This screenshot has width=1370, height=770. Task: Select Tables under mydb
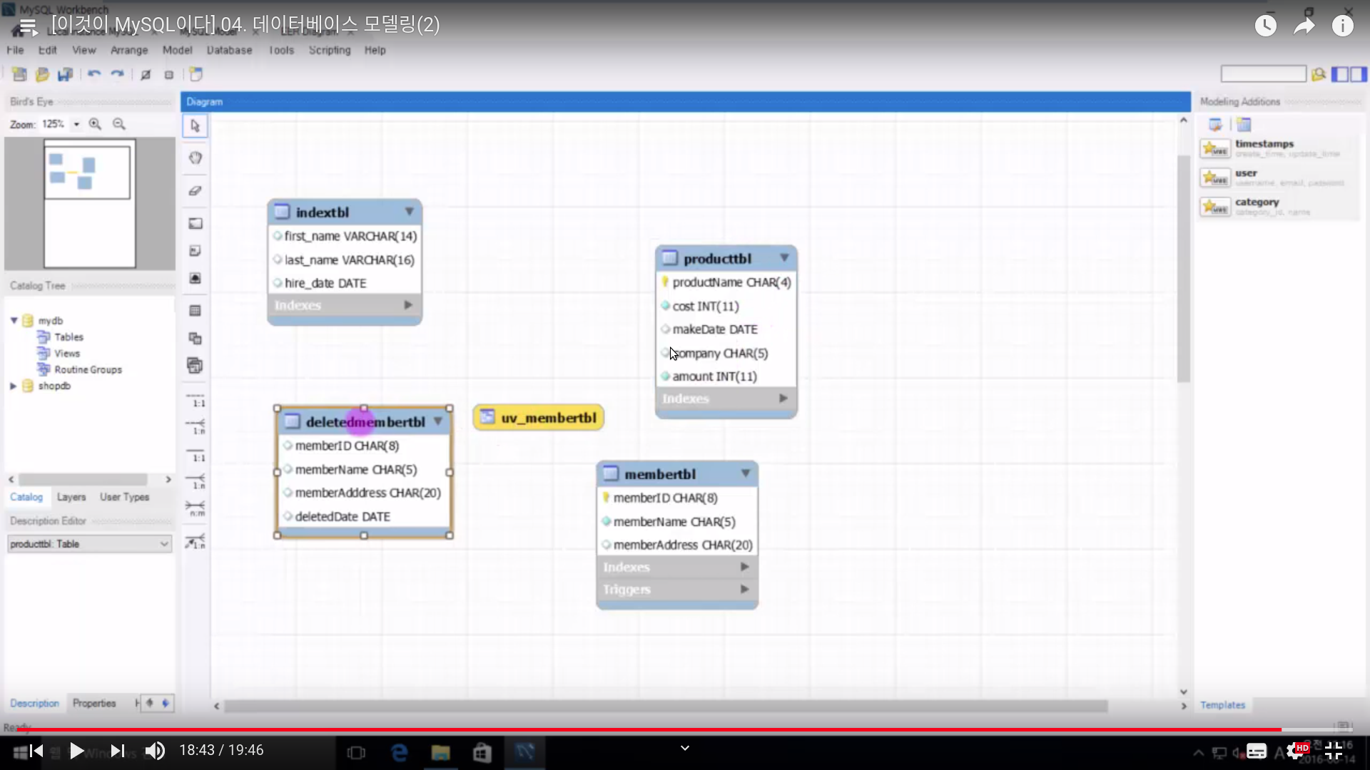tap(68, 337)
